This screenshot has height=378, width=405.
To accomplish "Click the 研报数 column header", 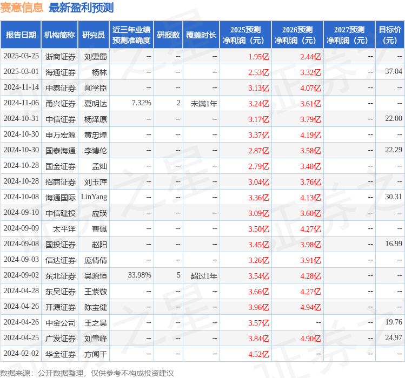I will click(168, 35).
